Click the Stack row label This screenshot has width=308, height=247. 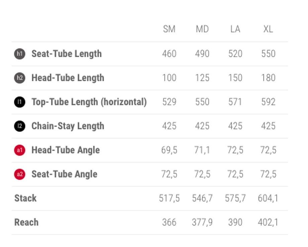point(25,198)
